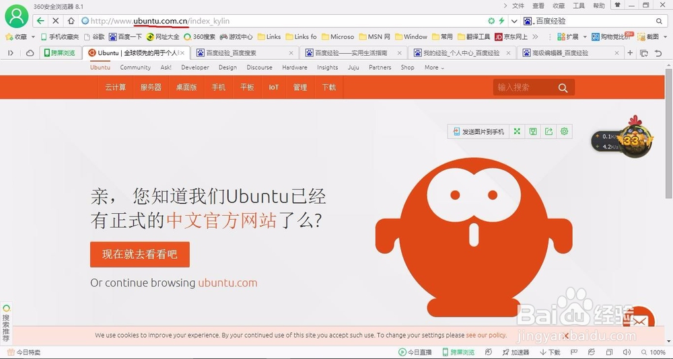Open the 网址大全 bookmark
Image resolution: width=673 pixels, height=359 pixels.
tap(163, 37)
